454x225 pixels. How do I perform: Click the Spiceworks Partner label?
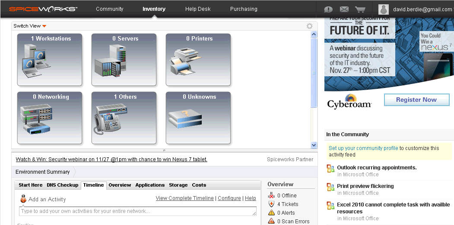point(290,159)
